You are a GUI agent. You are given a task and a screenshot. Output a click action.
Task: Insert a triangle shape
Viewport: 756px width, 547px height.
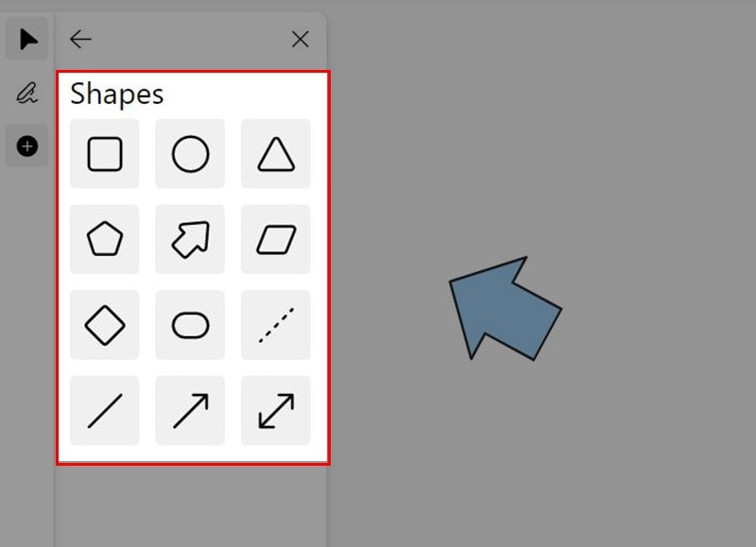pos(276,154)
